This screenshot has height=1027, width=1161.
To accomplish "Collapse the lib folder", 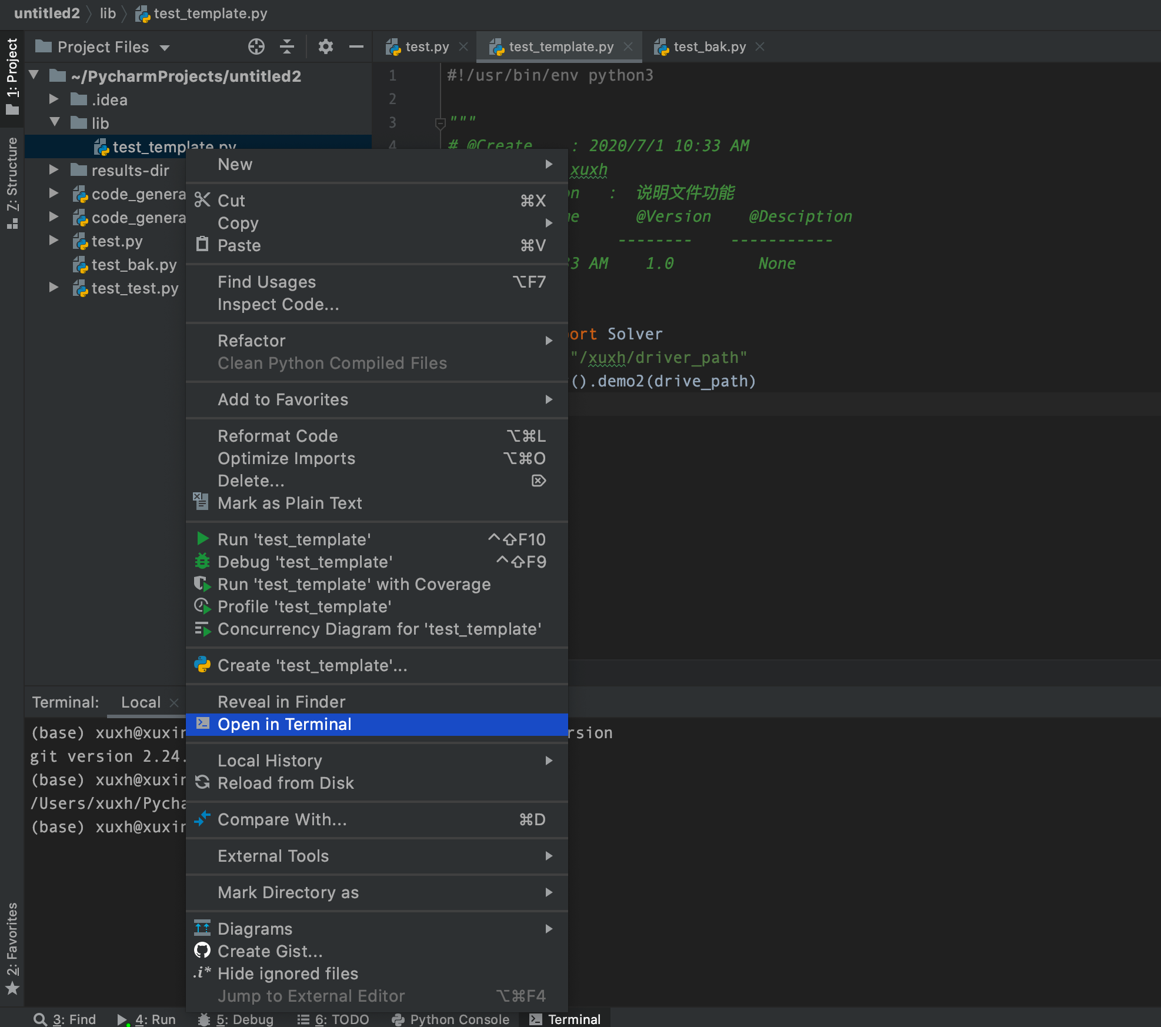I will (x=54, y=122).
